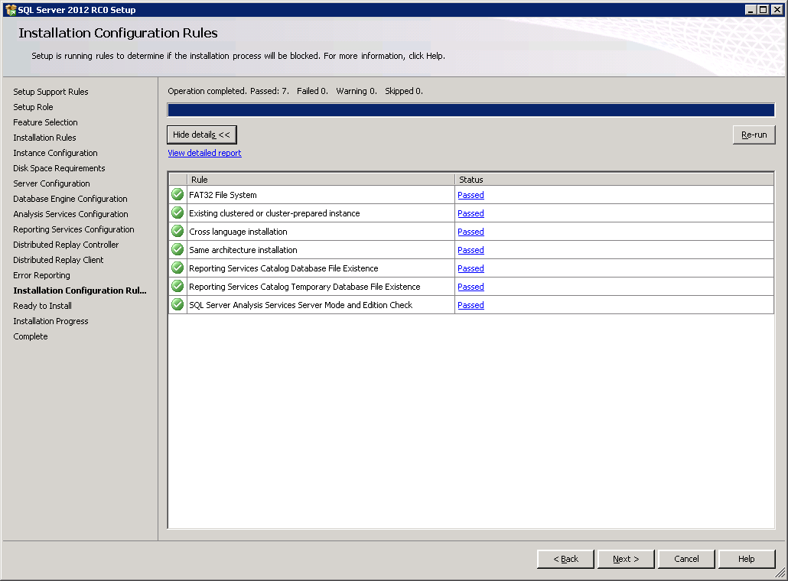Collapse results with Hide details button
This screenshot has height=581, width=788.
tap(201, 135)
